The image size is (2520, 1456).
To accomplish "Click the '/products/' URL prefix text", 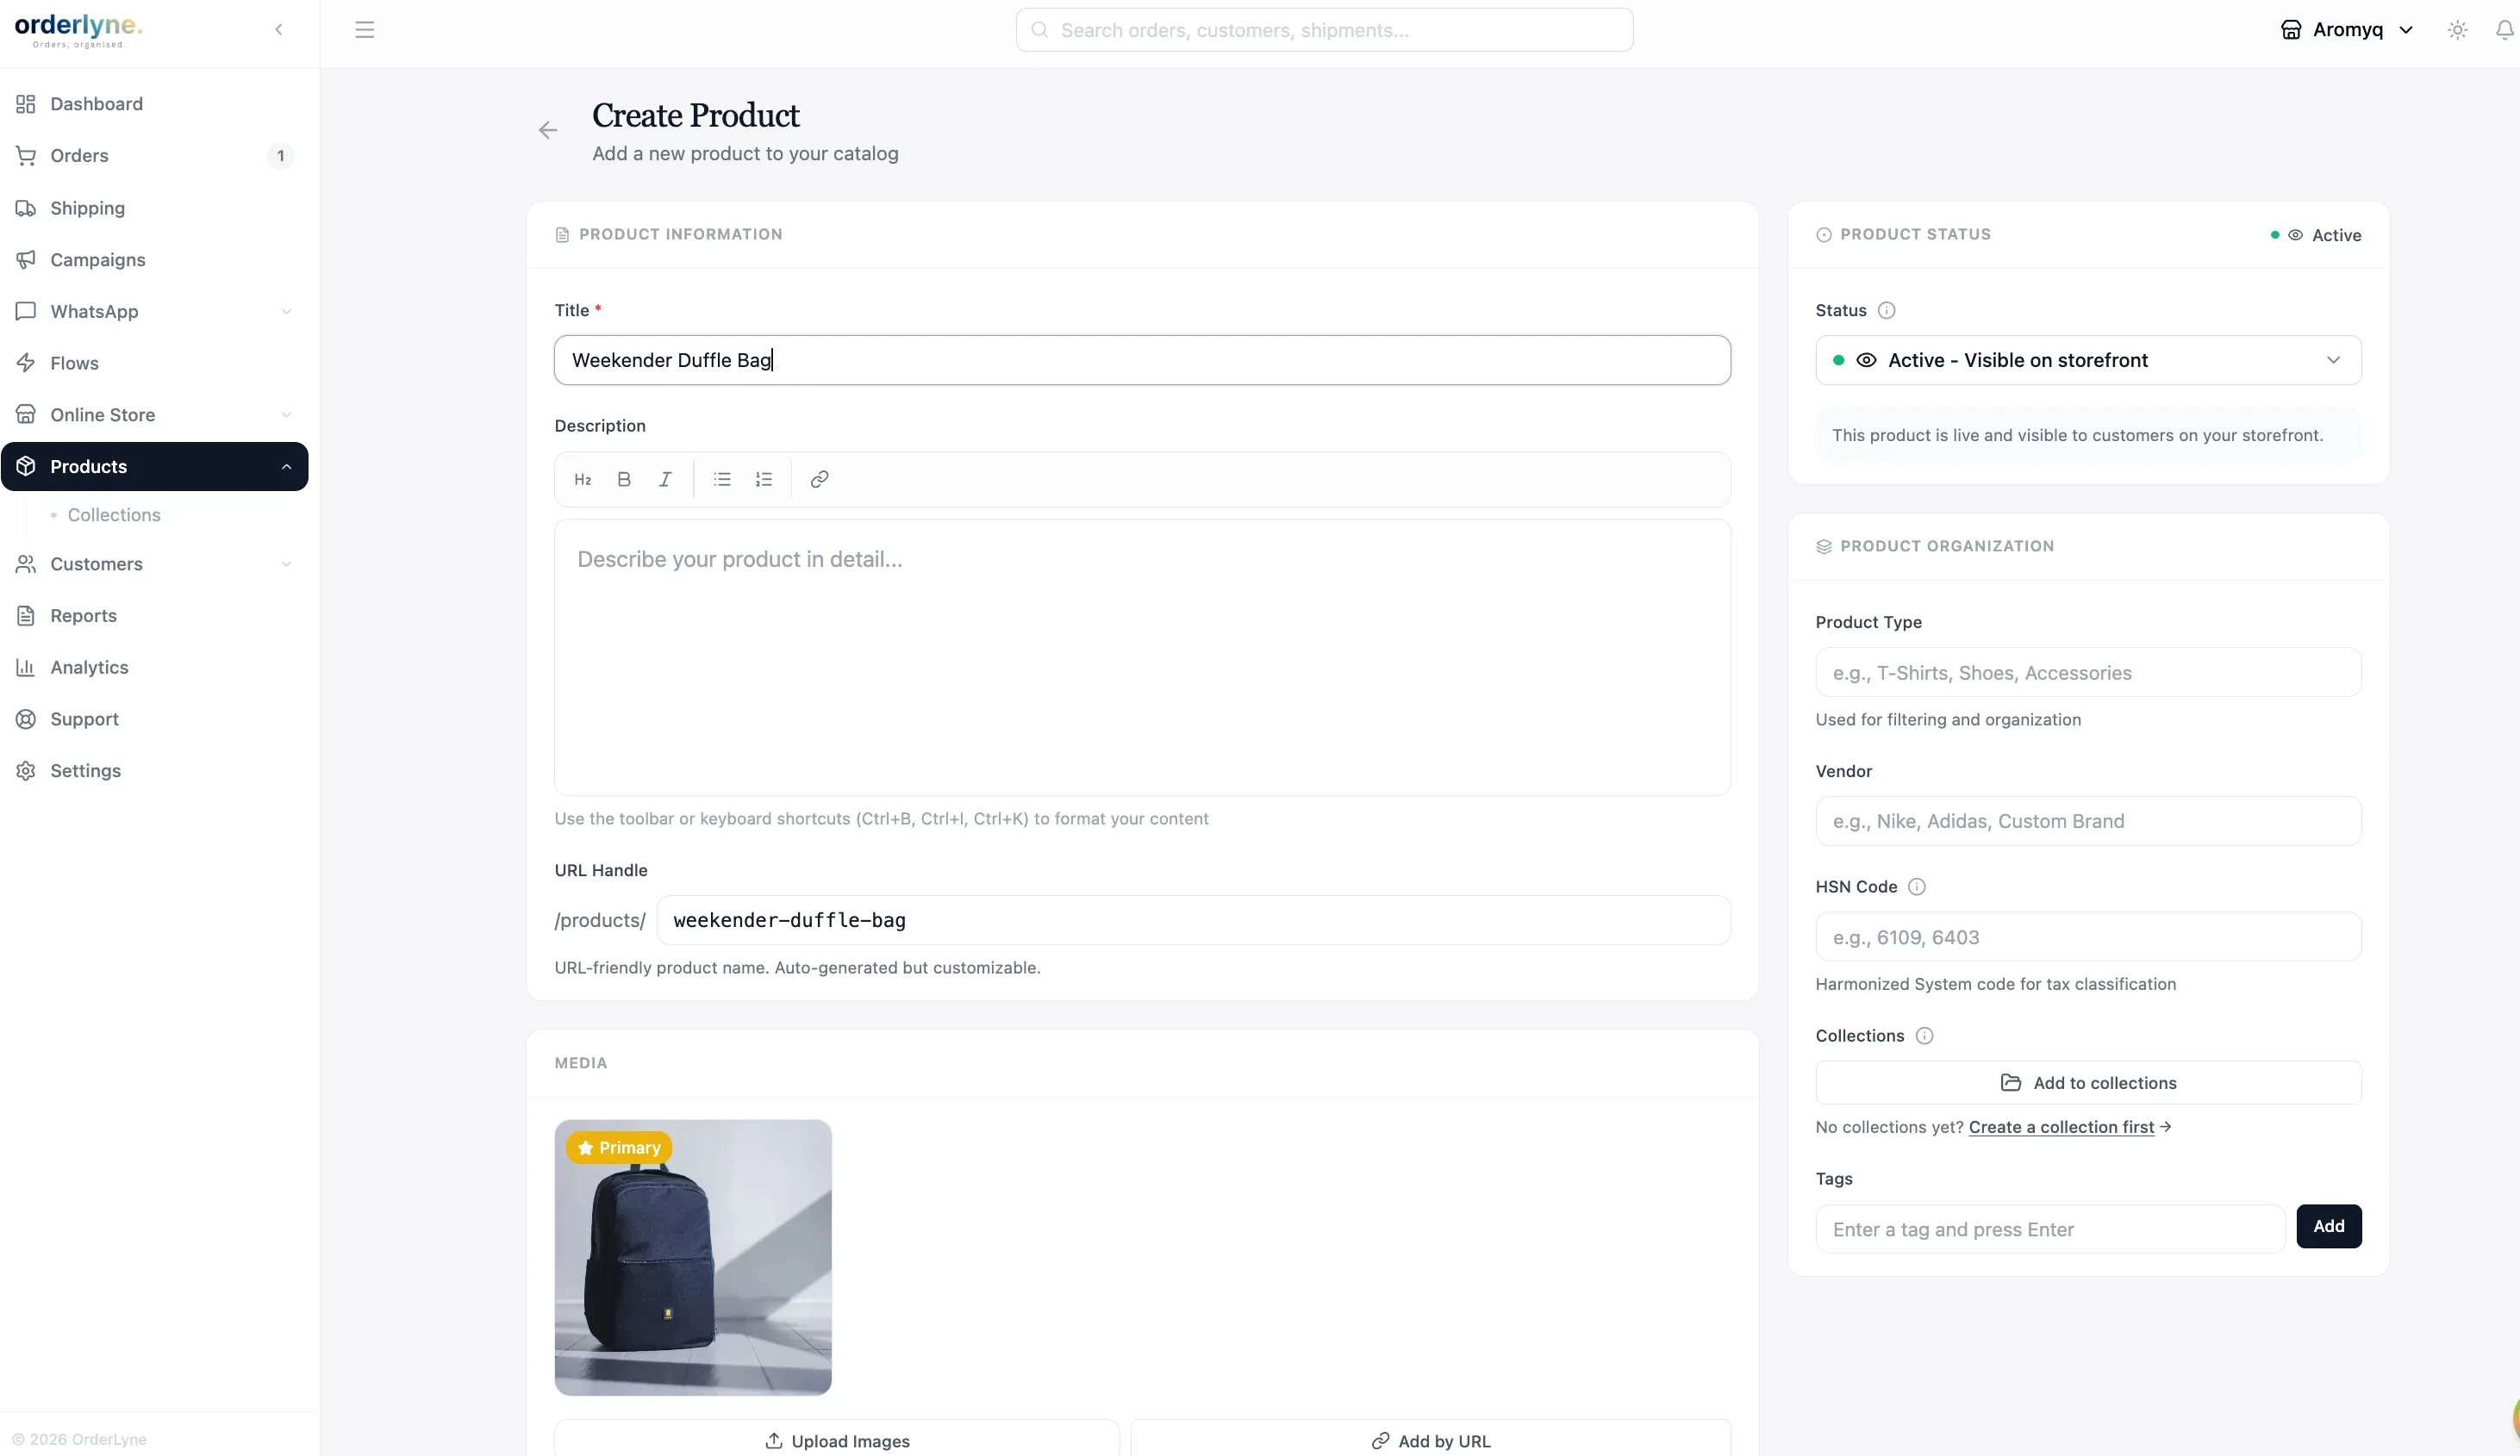I will (x=600, y=920).
